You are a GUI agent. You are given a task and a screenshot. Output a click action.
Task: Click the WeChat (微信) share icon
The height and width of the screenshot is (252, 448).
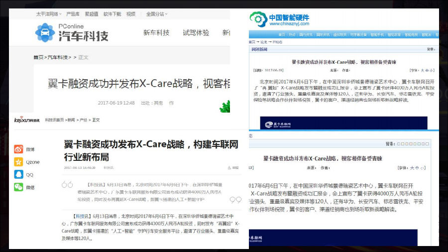(18, 187)
